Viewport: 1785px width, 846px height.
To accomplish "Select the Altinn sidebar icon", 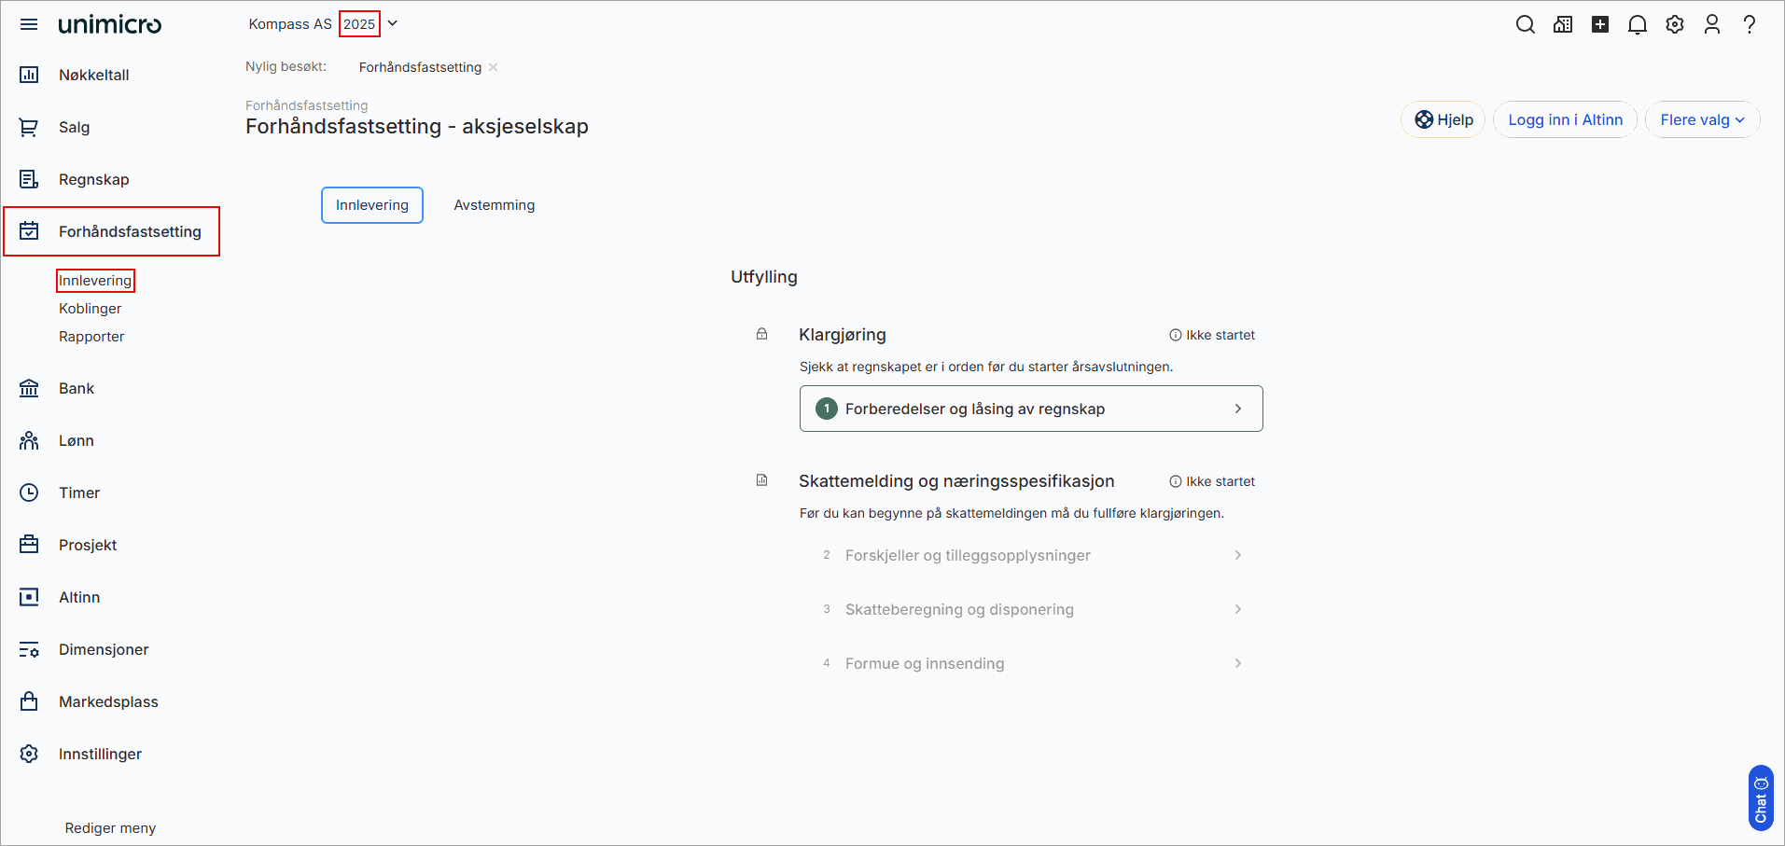I will [x=29, y=597].
